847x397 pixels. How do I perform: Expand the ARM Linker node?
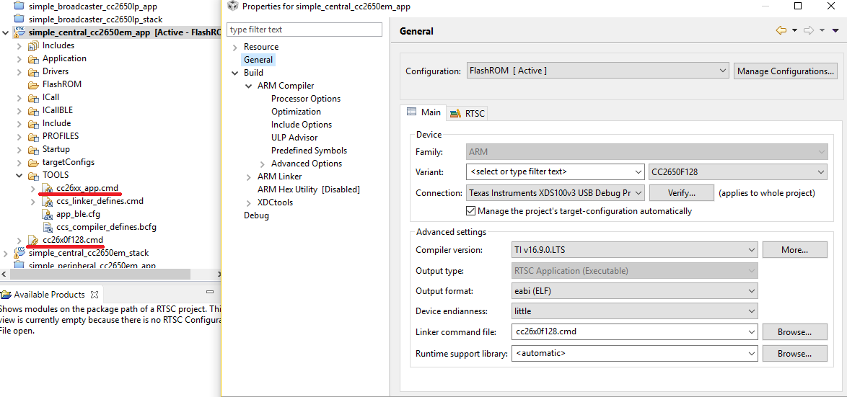pos(248,177)
